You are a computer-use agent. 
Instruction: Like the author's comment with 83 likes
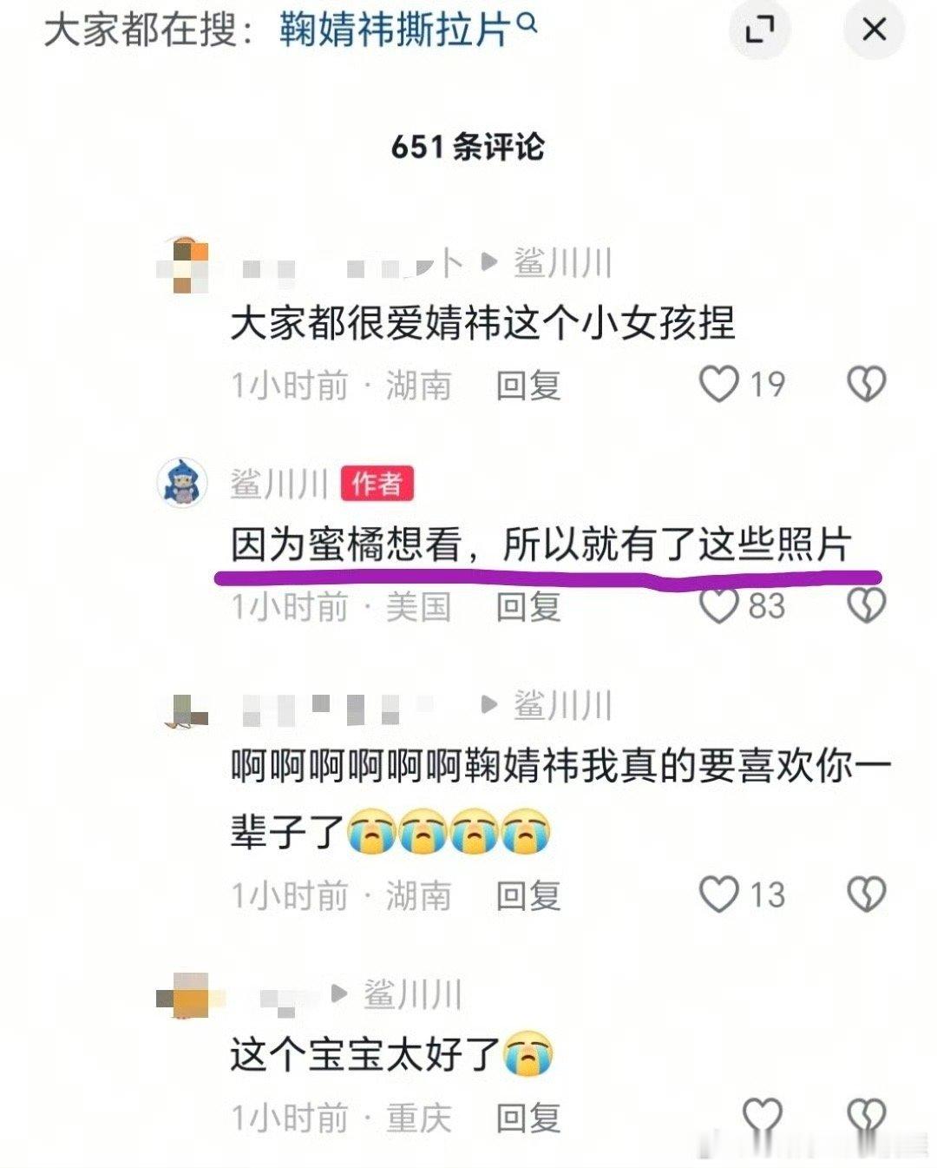pyautogui.click(x=719, y=605)
